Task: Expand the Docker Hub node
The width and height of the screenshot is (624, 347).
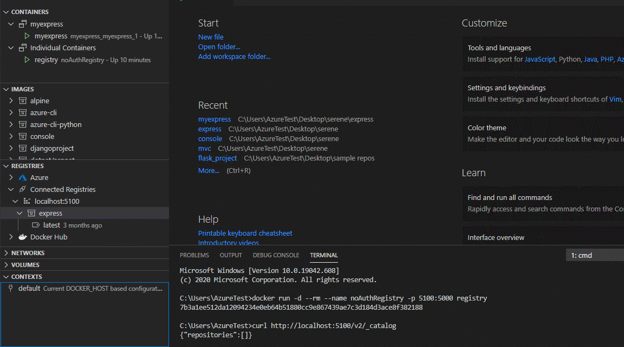Action: (x=11, y=237)
